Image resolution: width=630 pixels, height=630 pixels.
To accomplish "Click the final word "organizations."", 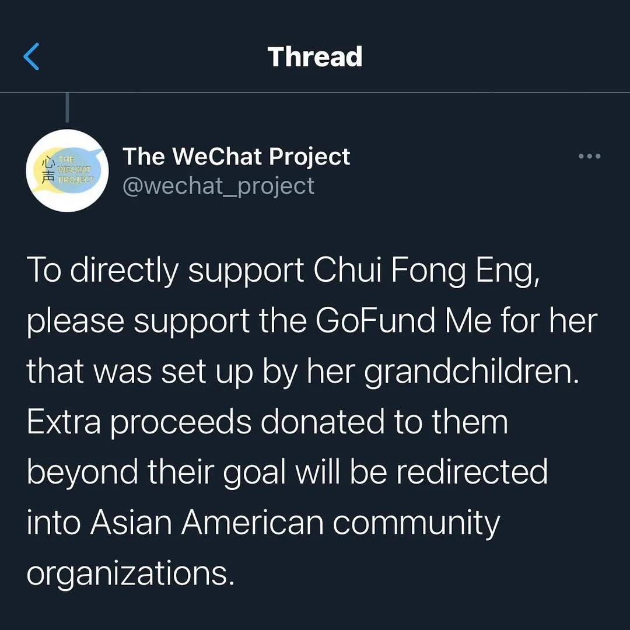I will click(x=130, y=573).
